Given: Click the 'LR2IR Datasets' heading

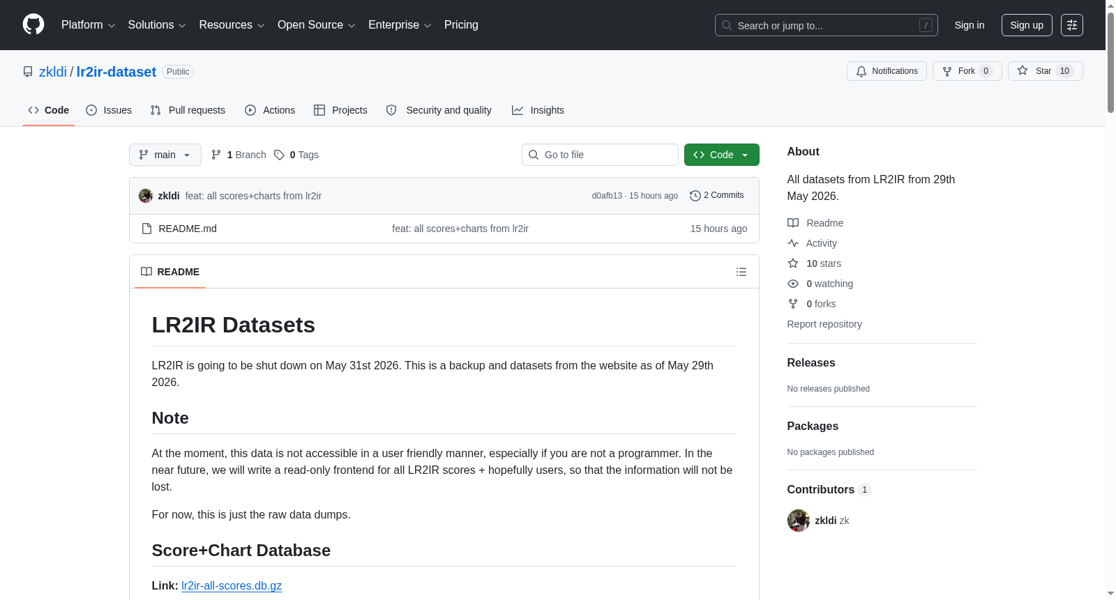Looking at the screenshot, I should [234, 325].
